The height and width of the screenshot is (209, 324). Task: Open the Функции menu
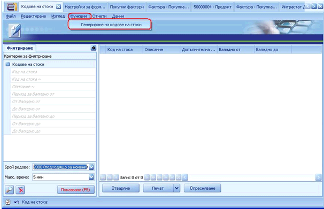pos(79,16)
